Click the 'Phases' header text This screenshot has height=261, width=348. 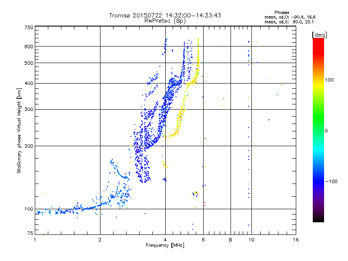[281, 13]
